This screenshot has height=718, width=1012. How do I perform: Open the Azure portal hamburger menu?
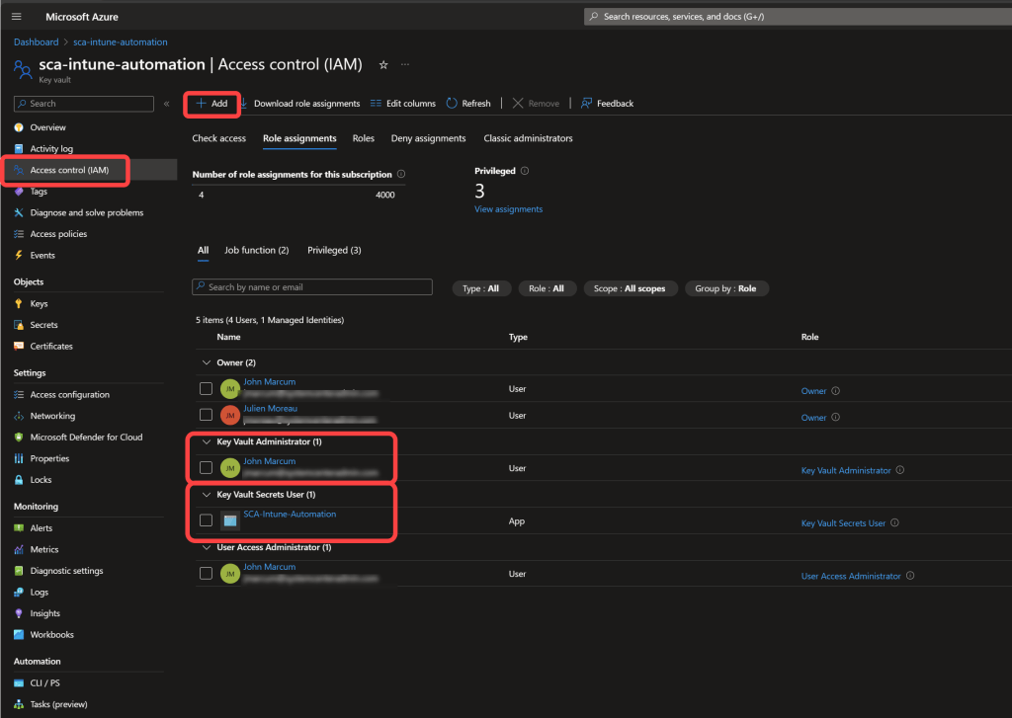(x=16, y=17)
